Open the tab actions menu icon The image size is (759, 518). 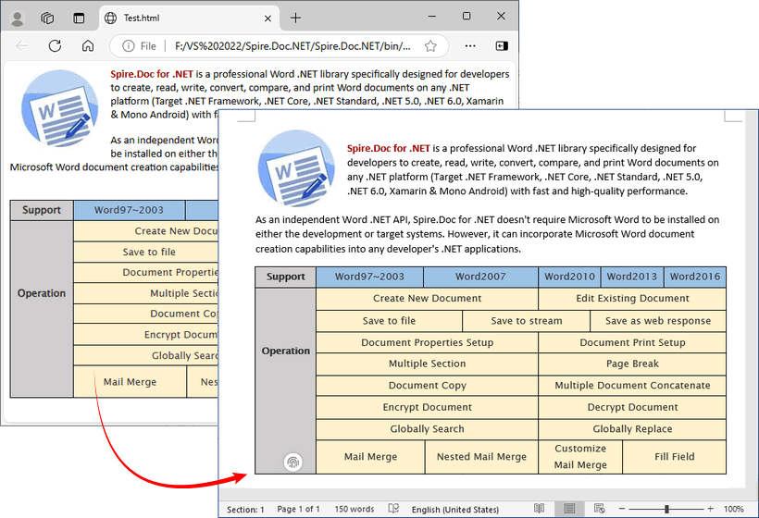tap(79, 18)
